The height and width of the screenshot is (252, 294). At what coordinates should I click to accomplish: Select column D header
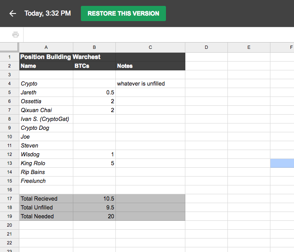point(206,47)
